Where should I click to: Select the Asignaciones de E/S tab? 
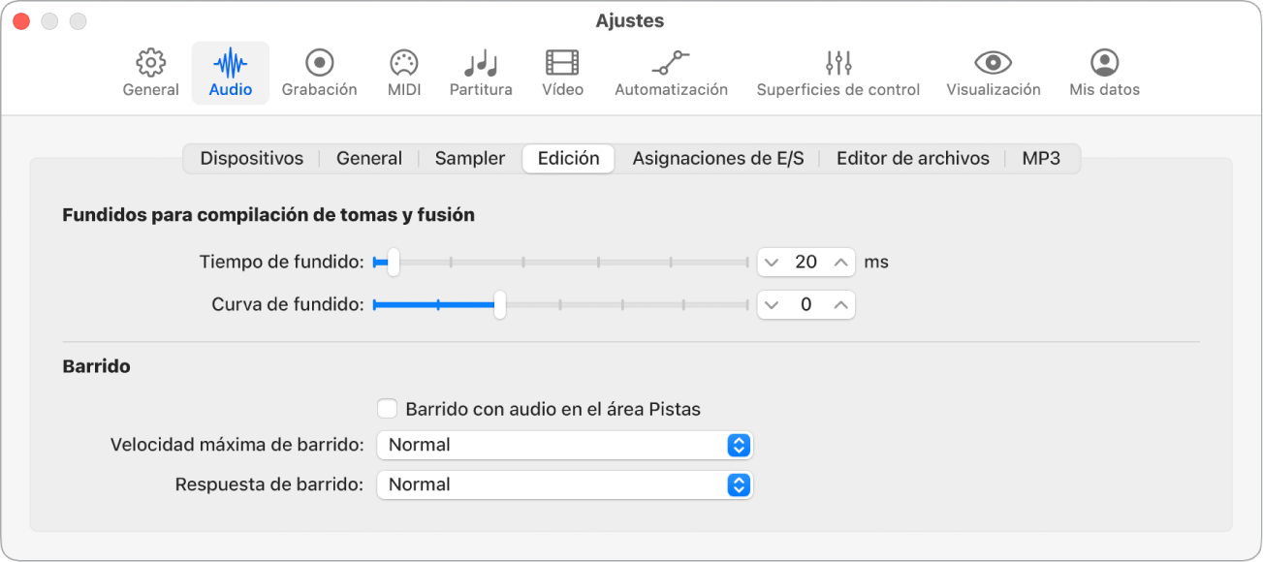(718, 158)
